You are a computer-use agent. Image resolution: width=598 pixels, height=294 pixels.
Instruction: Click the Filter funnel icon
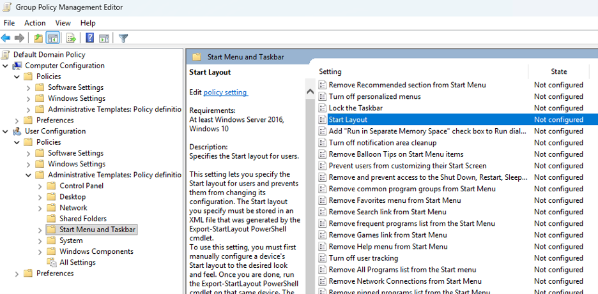(123, 38)
